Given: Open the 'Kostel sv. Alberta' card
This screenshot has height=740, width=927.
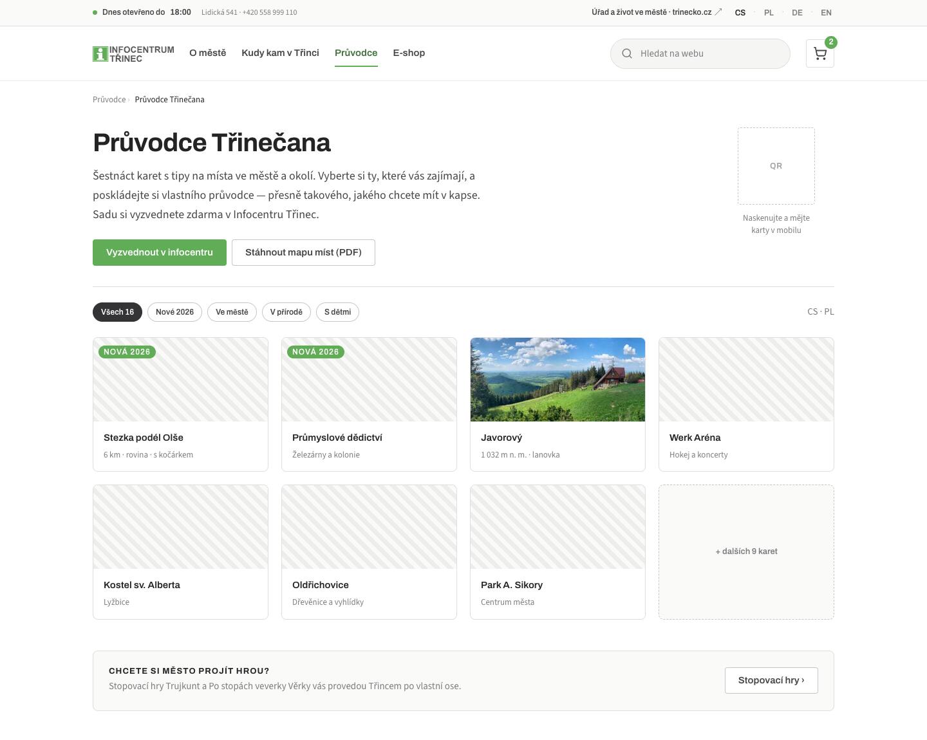Looking at the screenshot, I should pyautogui.click(x=180, y=552).
